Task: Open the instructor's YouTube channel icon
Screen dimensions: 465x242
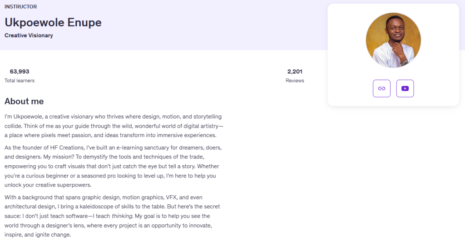Action: point(405,88)
